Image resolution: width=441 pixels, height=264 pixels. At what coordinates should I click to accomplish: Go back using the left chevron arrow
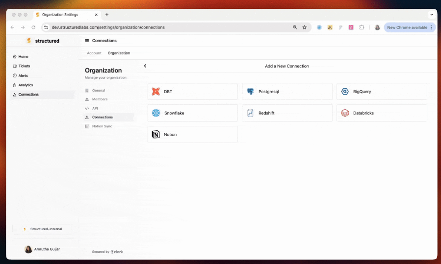pos(145,66)
